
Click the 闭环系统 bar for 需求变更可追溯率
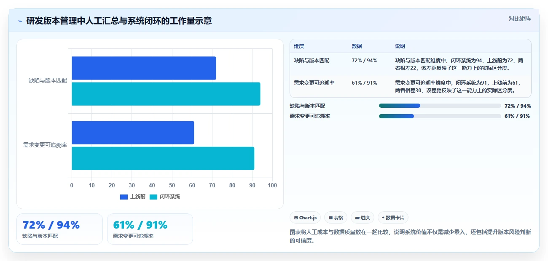[x=163, y=158]
